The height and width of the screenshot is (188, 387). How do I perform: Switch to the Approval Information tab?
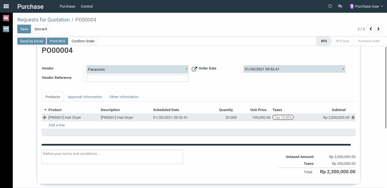[85, 97]
